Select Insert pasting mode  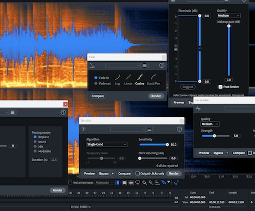coord(35,142)
